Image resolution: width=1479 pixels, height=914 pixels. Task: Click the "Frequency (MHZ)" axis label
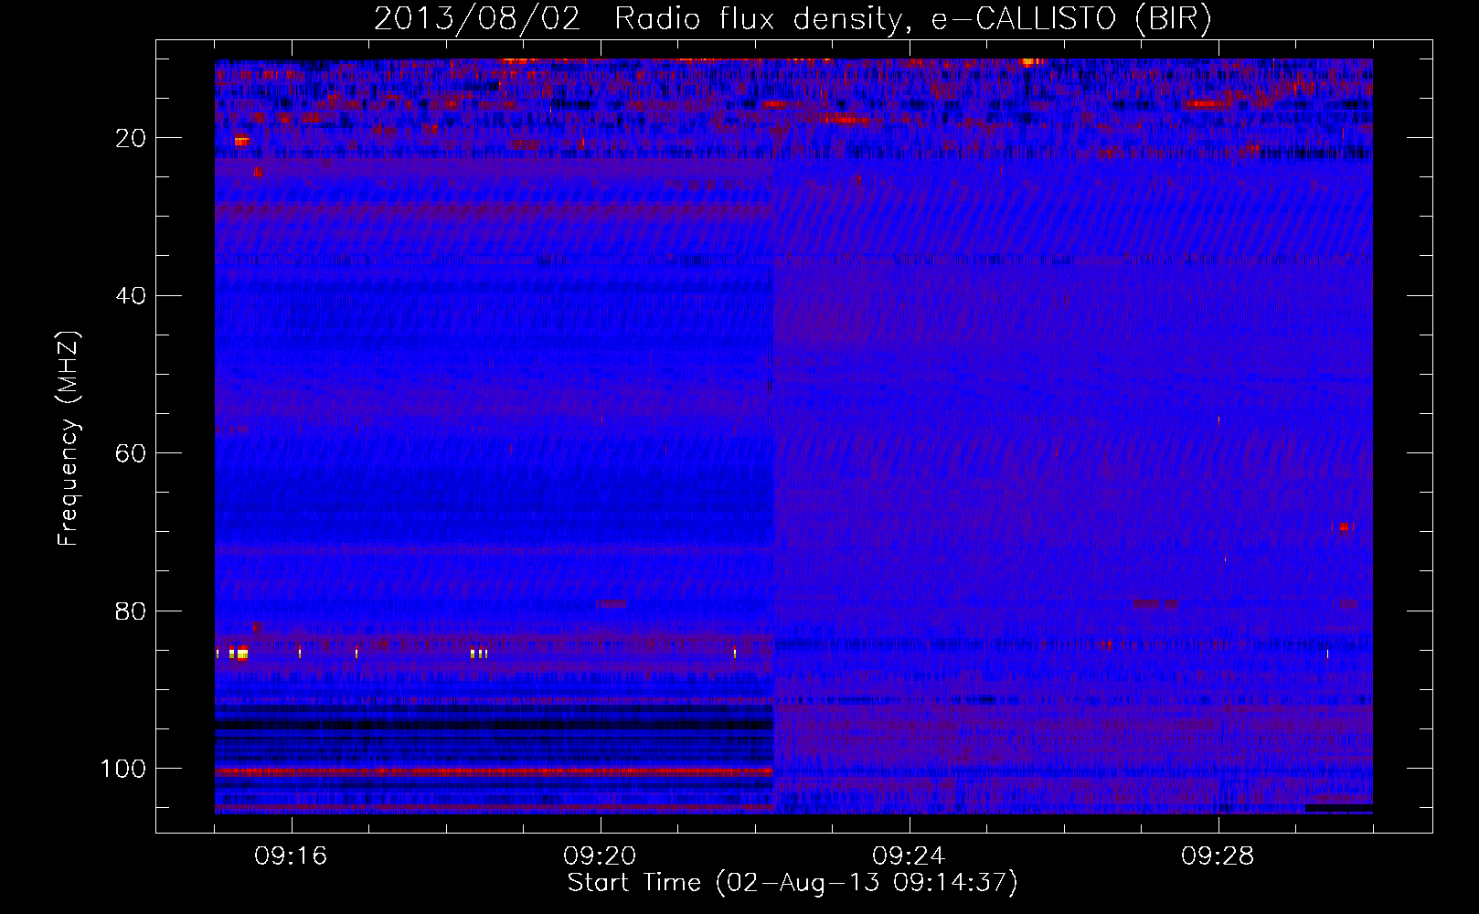(69, 439)
